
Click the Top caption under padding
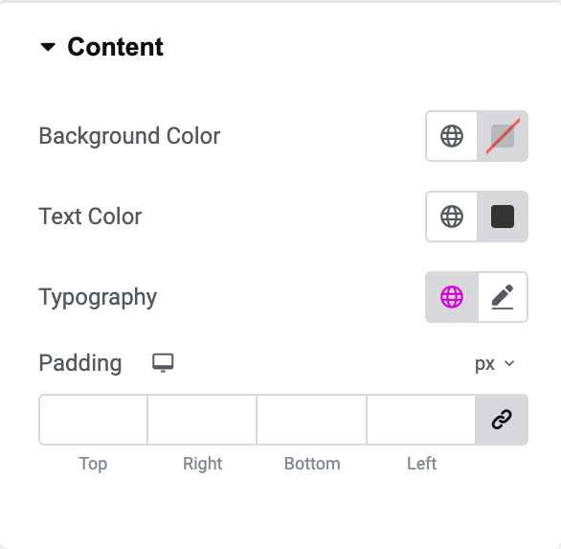pos(93,464)
